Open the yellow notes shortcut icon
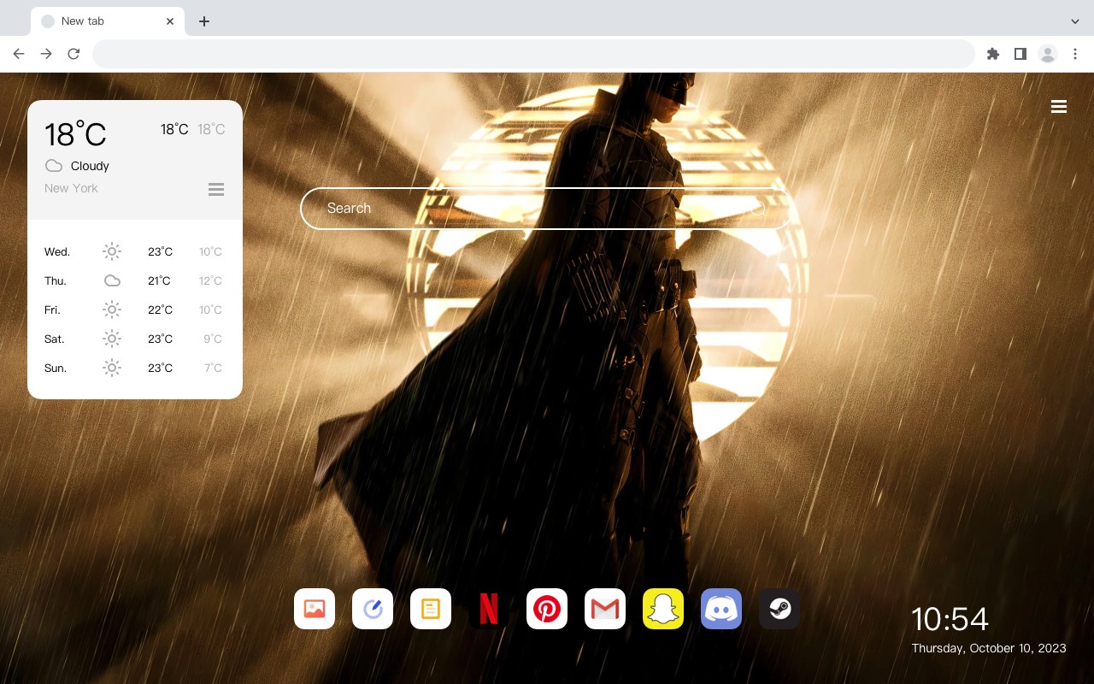Viewport: 1094px width, 684px height. [431, 609]
